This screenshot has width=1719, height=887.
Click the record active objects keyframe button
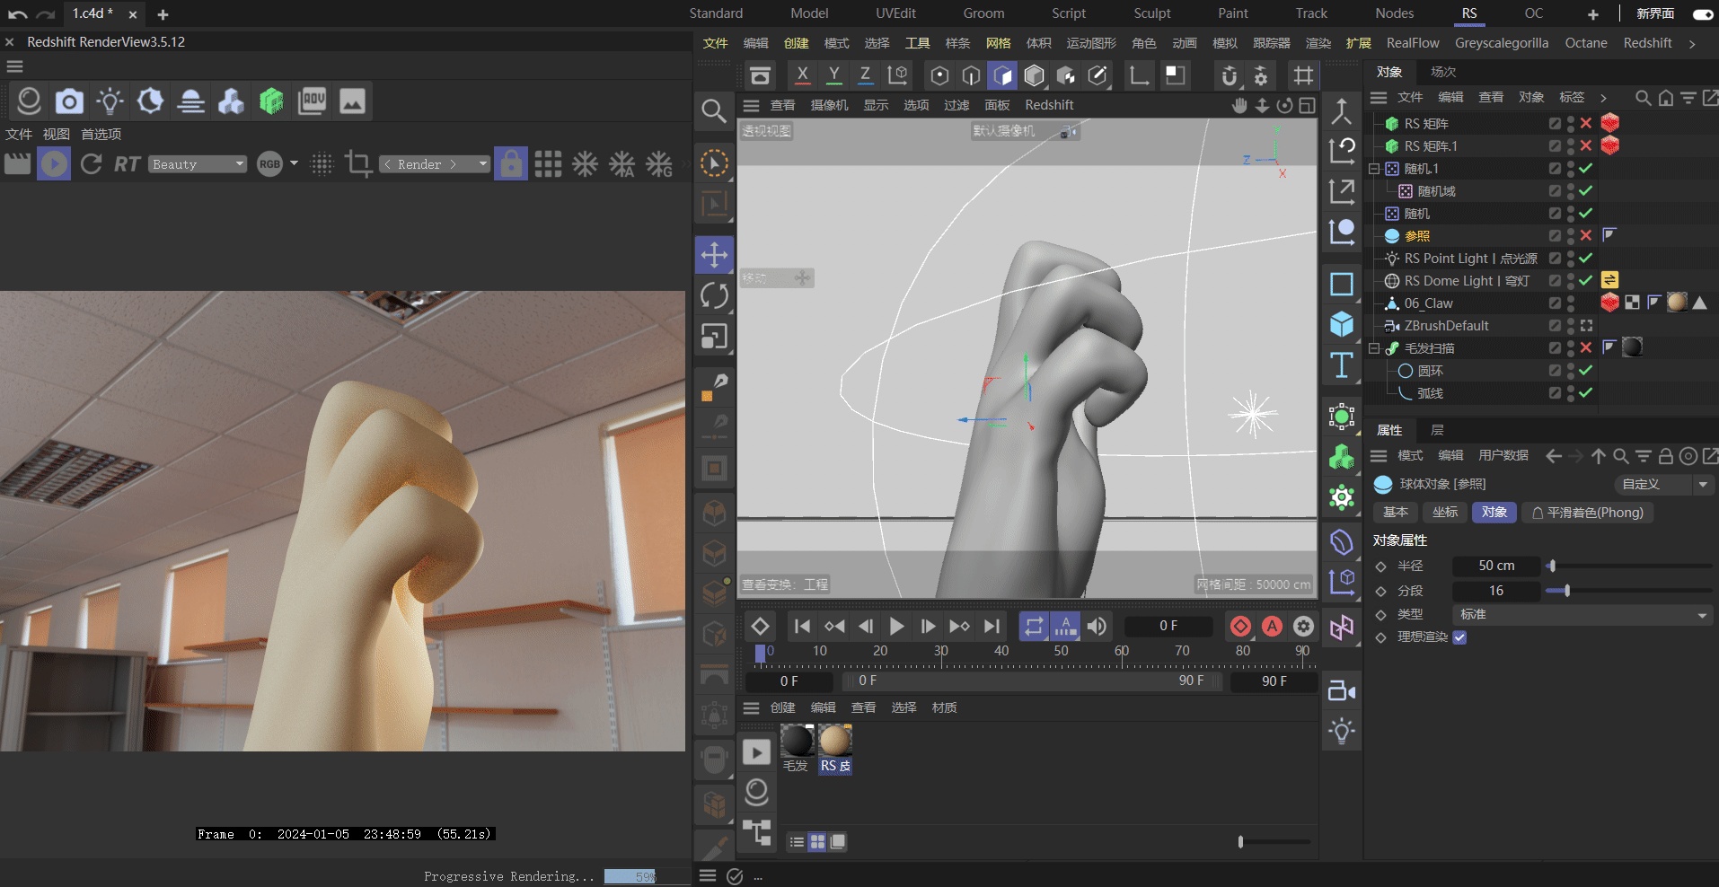point(1240,626)
